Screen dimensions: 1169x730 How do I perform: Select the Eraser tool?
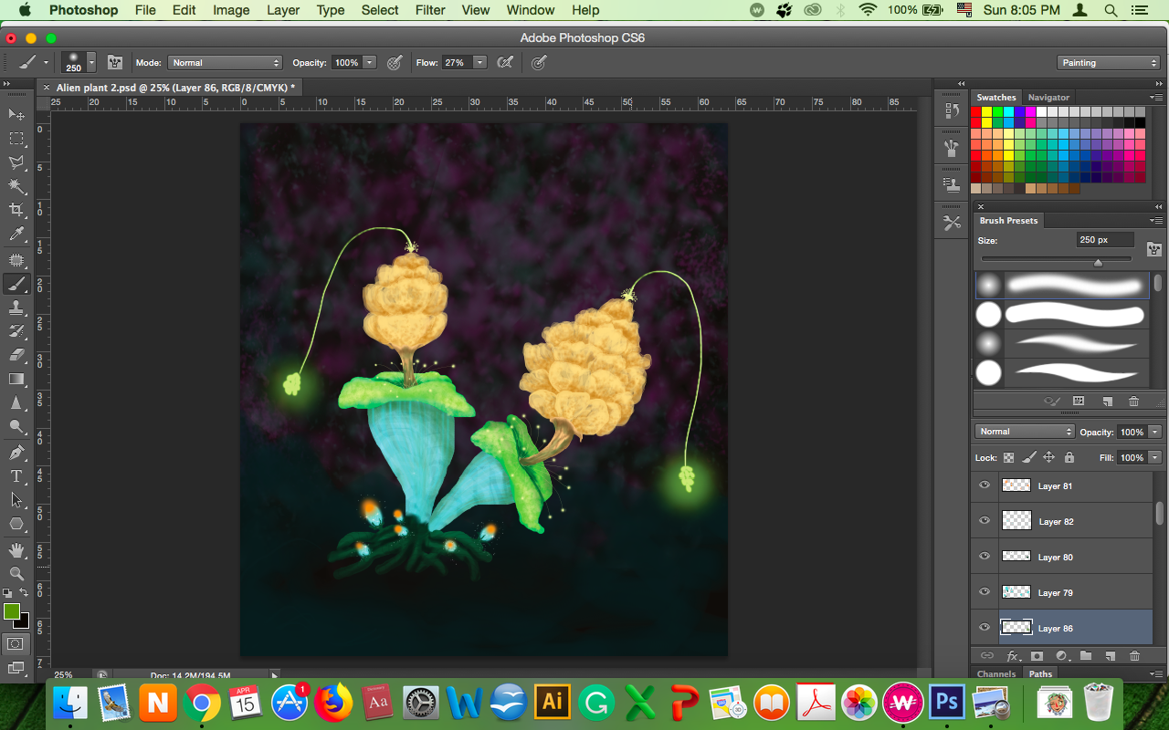[x=16, y=355]
